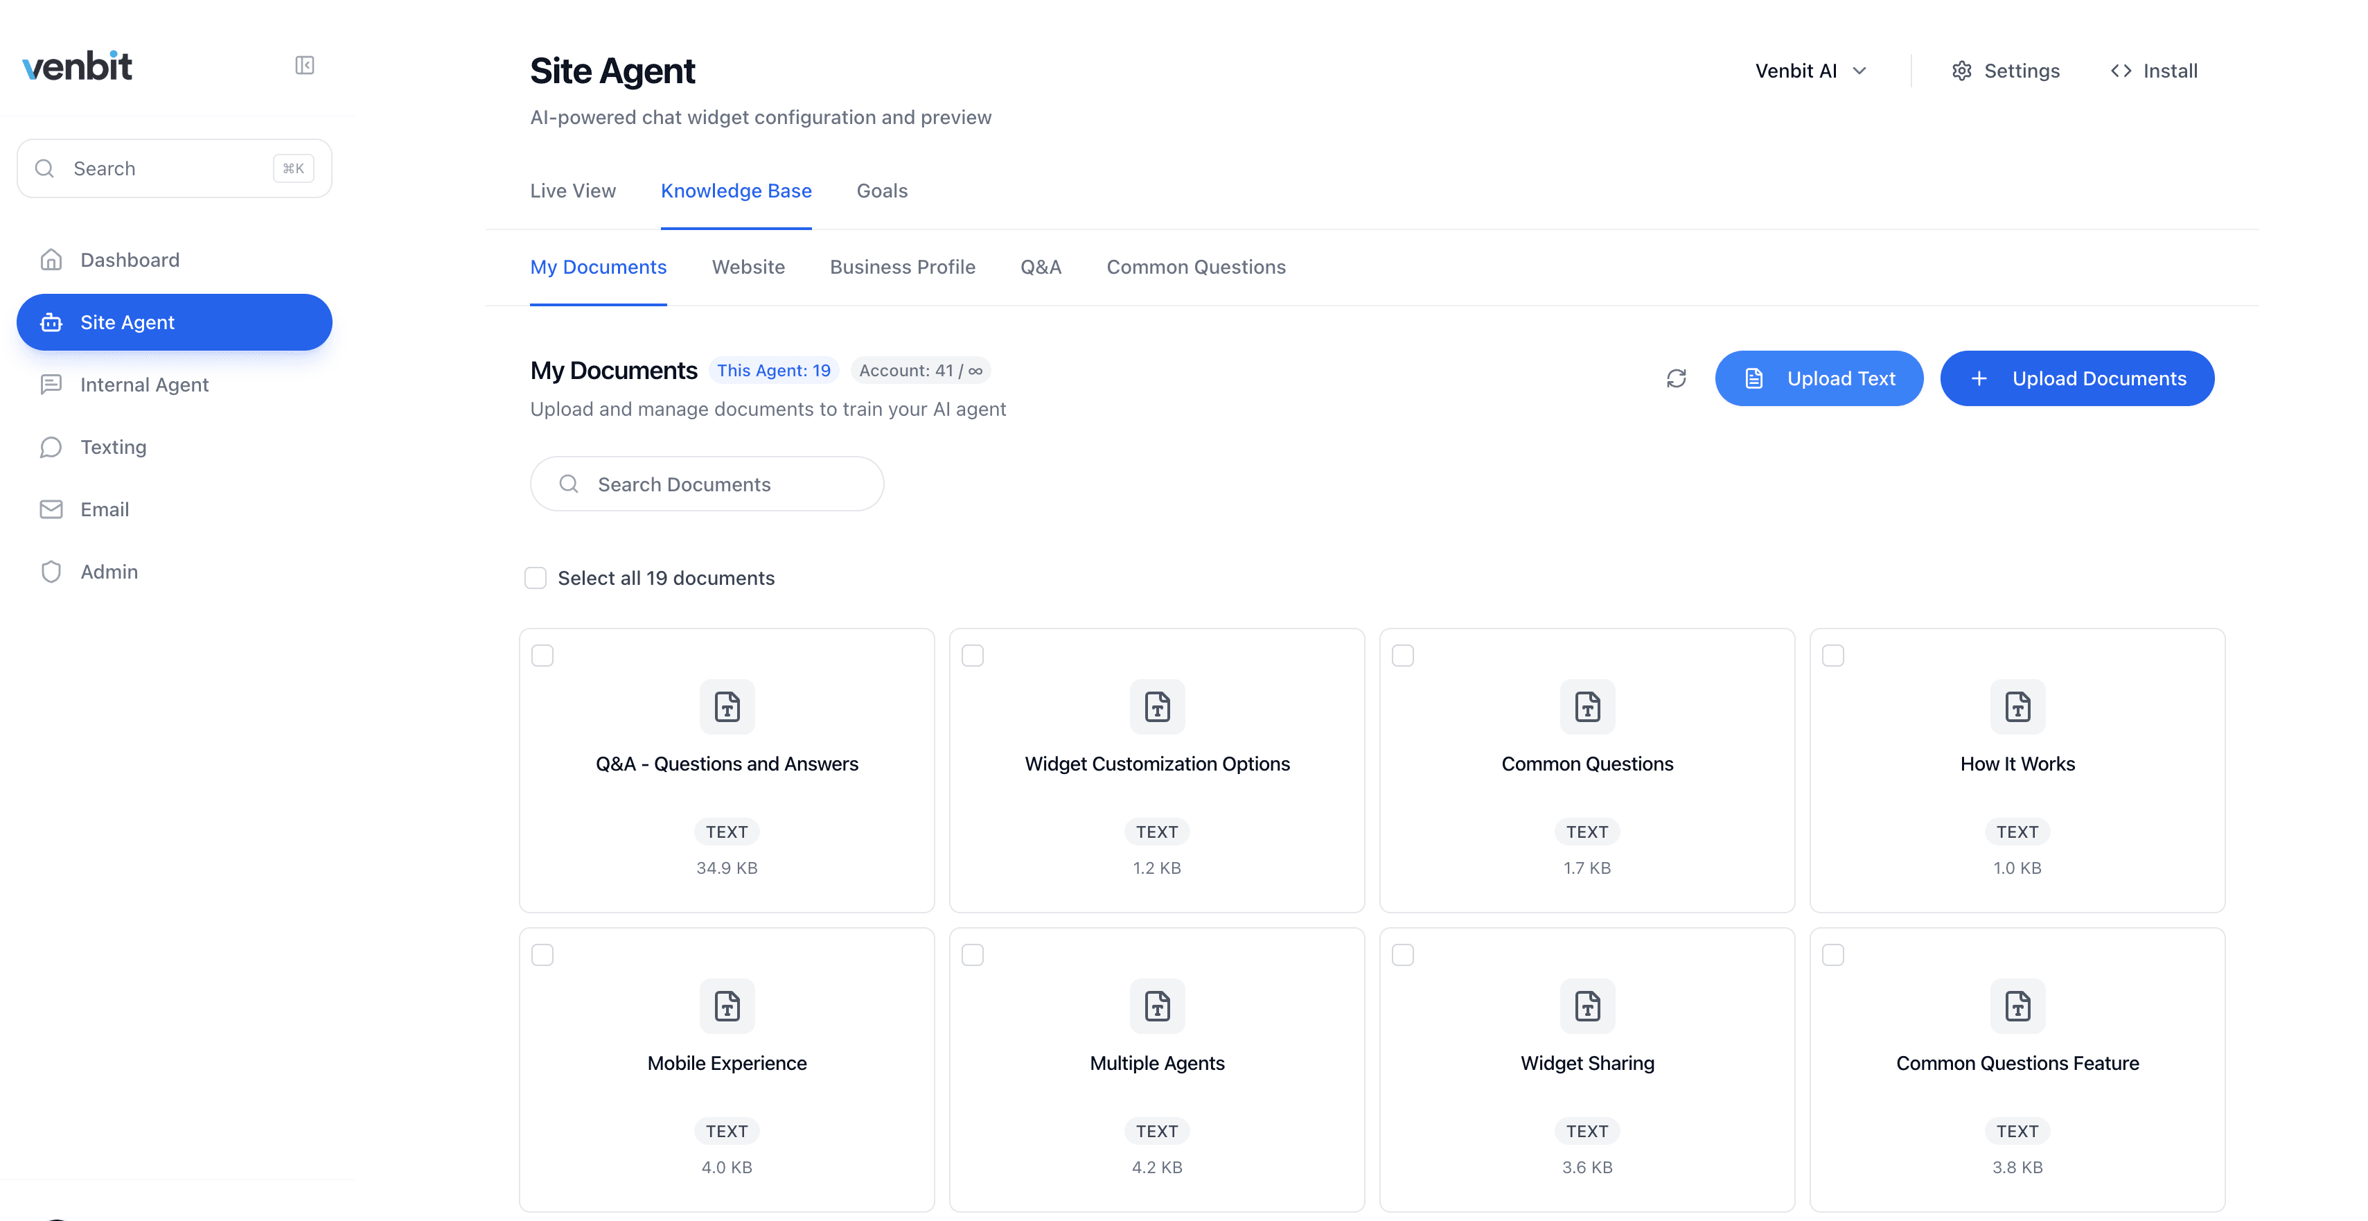Click the Admin shield icon
2368x1221 pixels.
point(51,572)
